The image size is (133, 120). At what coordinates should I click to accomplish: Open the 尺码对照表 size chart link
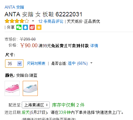(x=36, y=63)
